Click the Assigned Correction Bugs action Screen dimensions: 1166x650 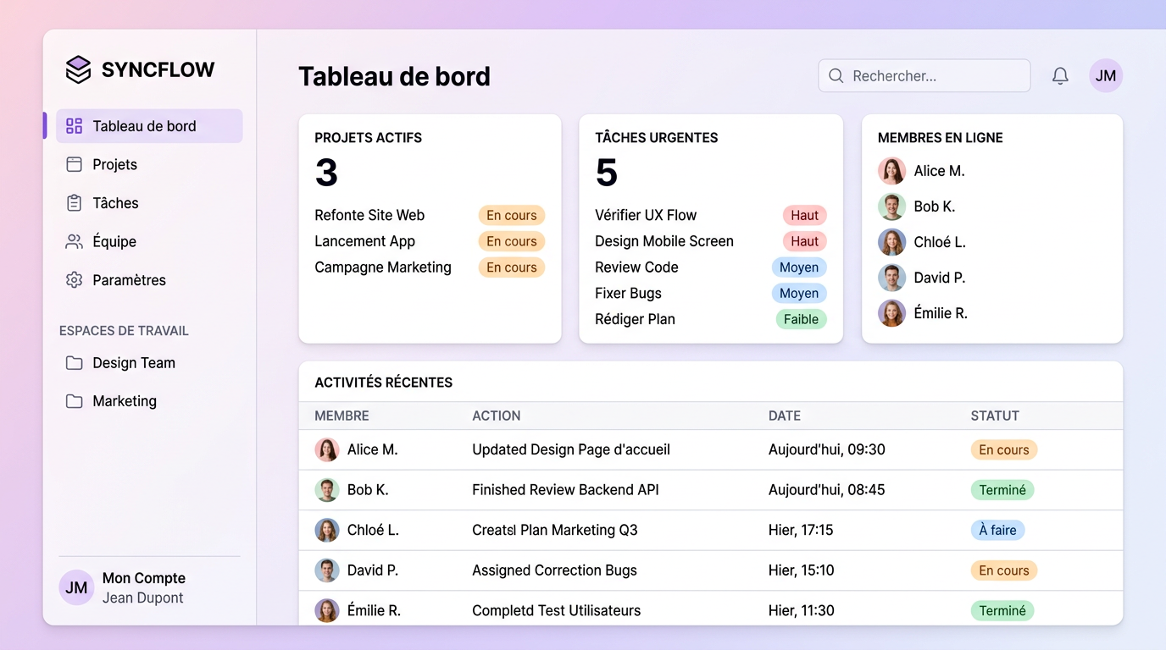[x=554, y=570]
